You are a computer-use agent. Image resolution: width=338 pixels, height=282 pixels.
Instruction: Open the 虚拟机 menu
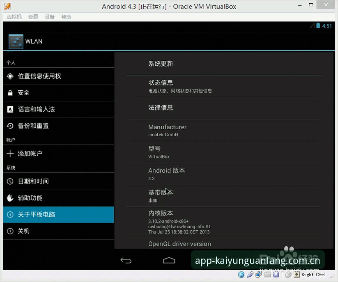(14, 17)
